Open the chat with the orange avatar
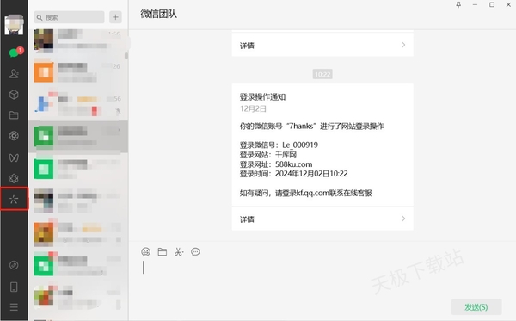The image size is (516, 321). 78,72
